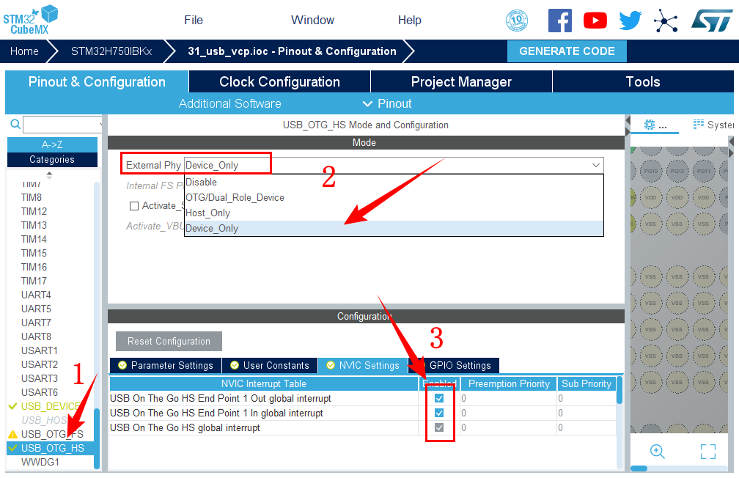Open ST YouTube channel icon
Viewport: 739px width, 478px height.
(x=595, y=21)
